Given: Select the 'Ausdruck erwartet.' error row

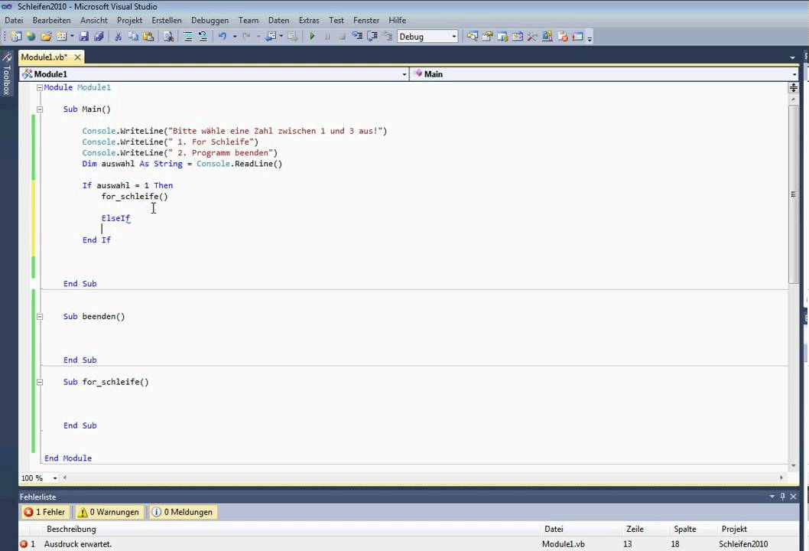Looking at the screenshot, I should pos(408,544).
